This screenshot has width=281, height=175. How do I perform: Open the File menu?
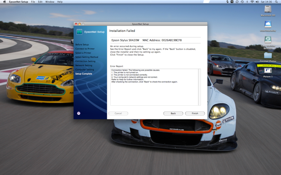click(x=33, y=2)
